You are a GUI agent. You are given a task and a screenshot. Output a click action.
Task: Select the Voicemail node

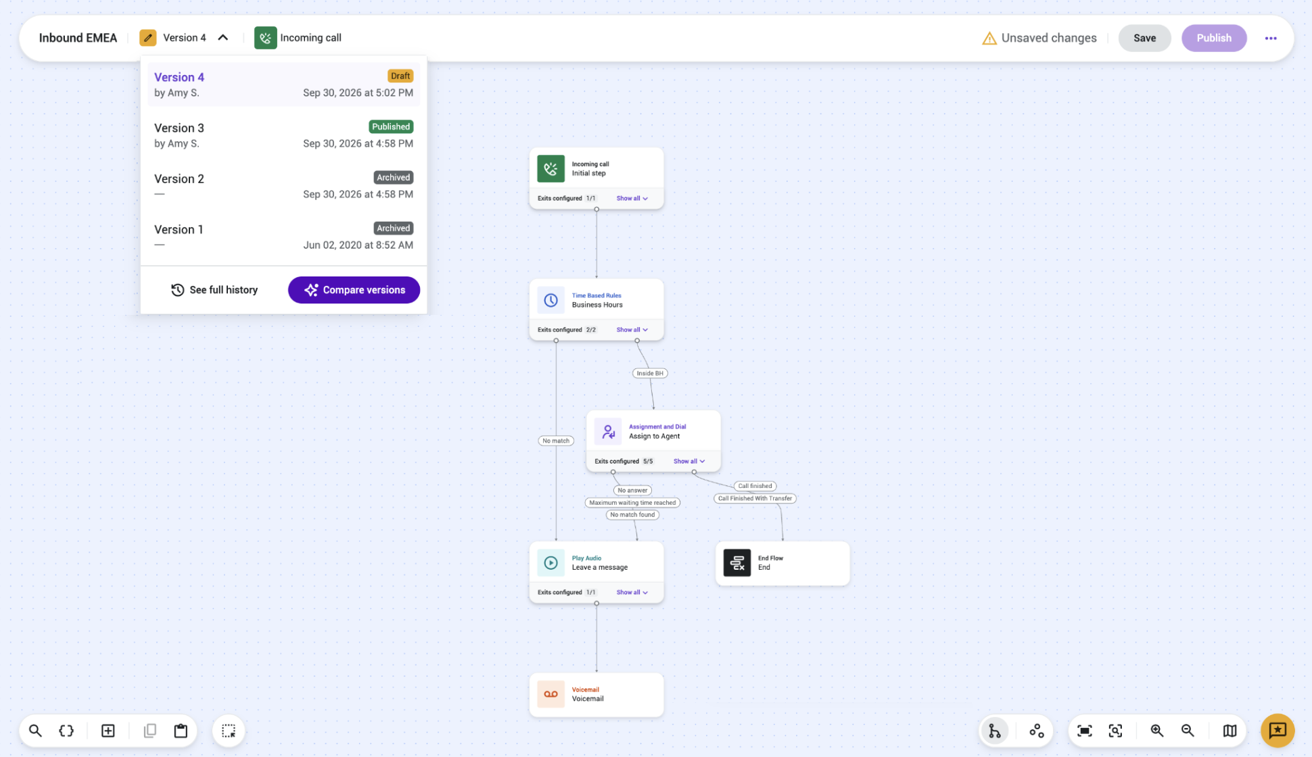pos(596,694)
